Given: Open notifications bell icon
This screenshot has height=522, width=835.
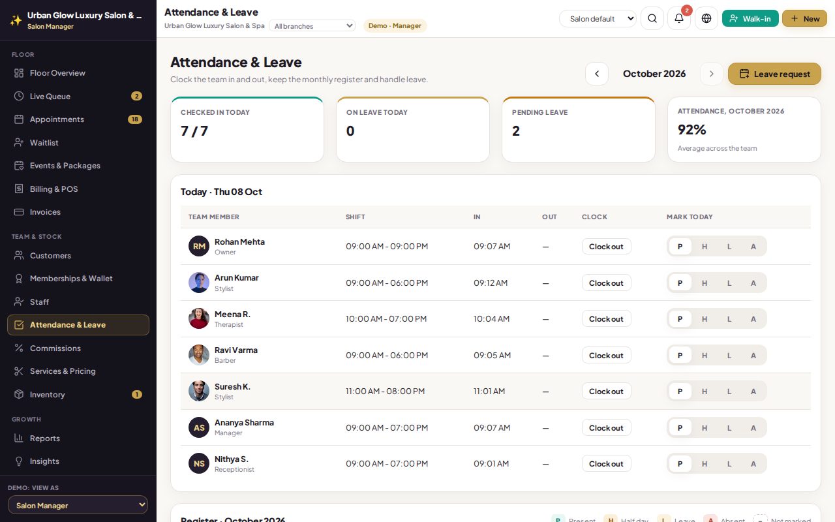Looking at the screenshot, I should pos(679,18).
